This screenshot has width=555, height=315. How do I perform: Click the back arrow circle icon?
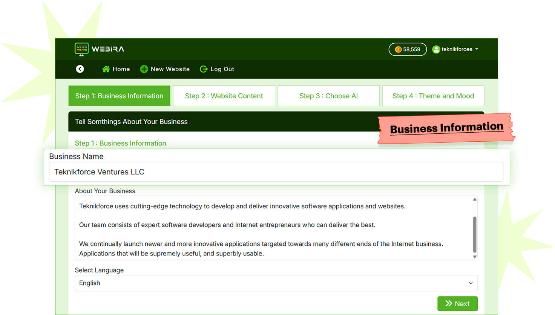[80, 69]
